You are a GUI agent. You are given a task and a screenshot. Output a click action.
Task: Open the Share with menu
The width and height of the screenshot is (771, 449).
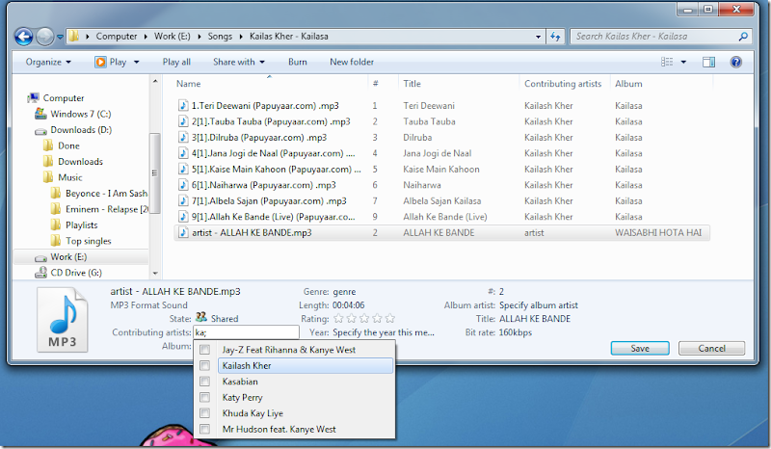239,62
